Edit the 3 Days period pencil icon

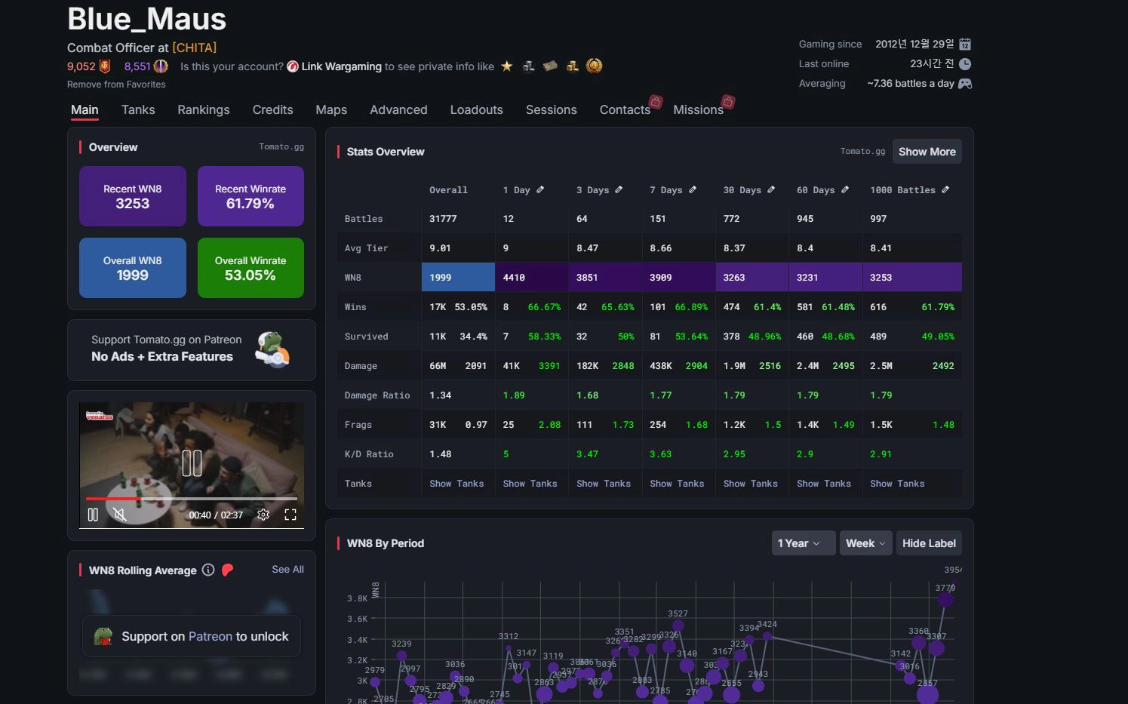pyautogui.click(x=619, y=189)
